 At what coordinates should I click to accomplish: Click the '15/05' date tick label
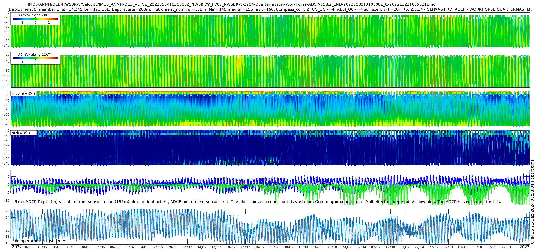point(42,247)
